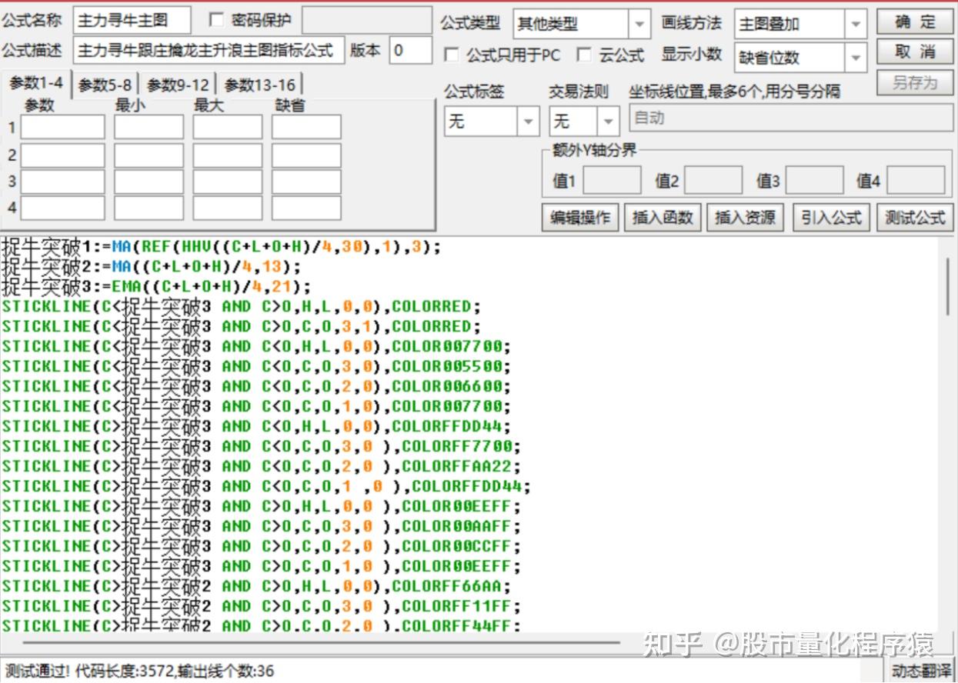The image size is (958, 683).
Task: Click the 插入函数 insert function button
Action: pyautogui.click(x=663, y=218)
